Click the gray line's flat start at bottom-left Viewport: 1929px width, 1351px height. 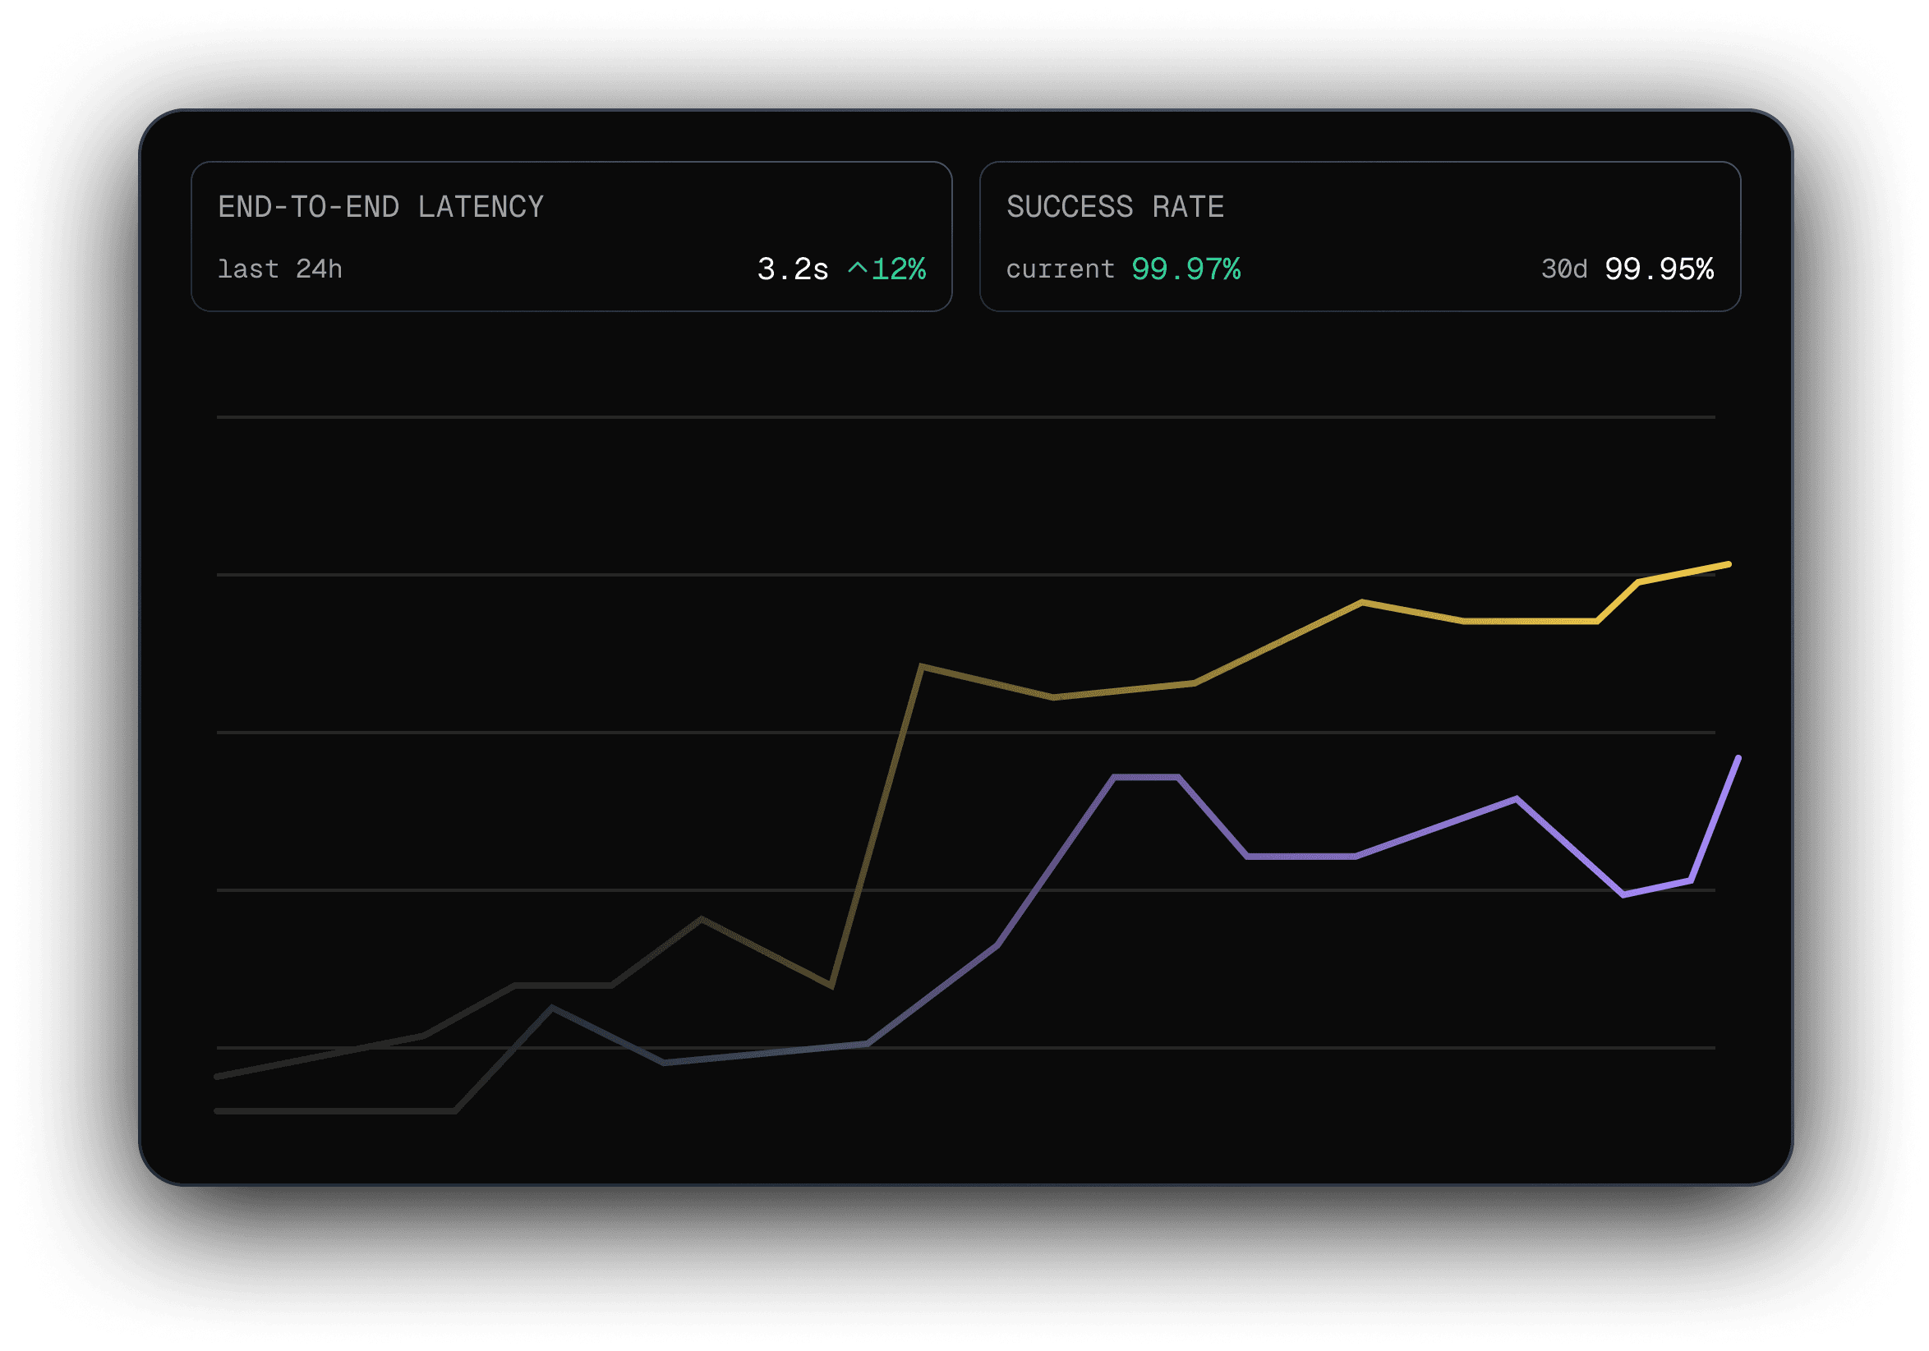(336, 1111)
